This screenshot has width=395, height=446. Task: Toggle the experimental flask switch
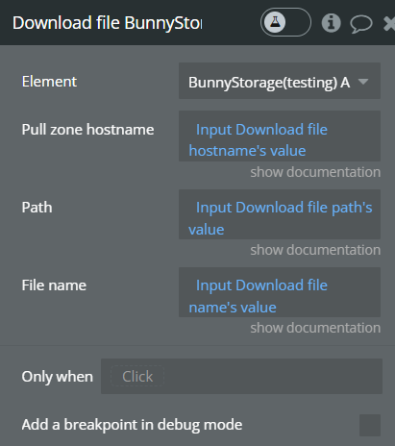pyautogui.click(x=285, y=22)
